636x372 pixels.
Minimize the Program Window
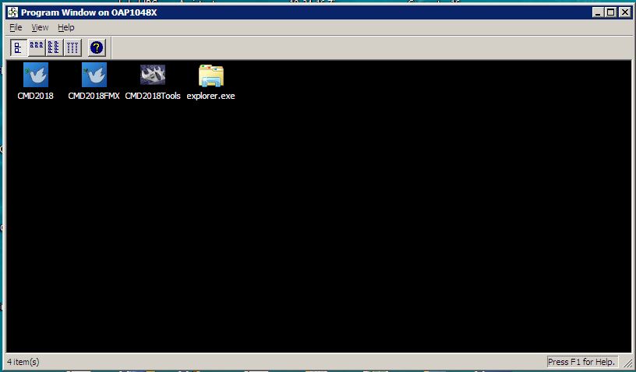tap(598, 12)
